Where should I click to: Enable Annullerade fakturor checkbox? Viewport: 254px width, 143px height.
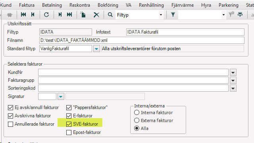tap(11, 124)
